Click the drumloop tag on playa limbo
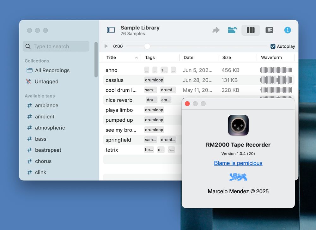The image size is (316, 230). (154, 110)
